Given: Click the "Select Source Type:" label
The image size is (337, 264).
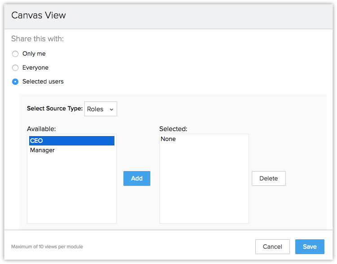Looking at the screenshot, I should (55, 108).
